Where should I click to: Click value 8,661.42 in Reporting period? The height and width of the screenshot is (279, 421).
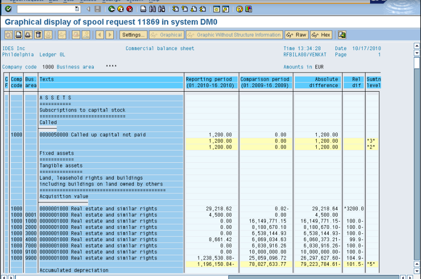pyautogui.click(x=220, y=239)
